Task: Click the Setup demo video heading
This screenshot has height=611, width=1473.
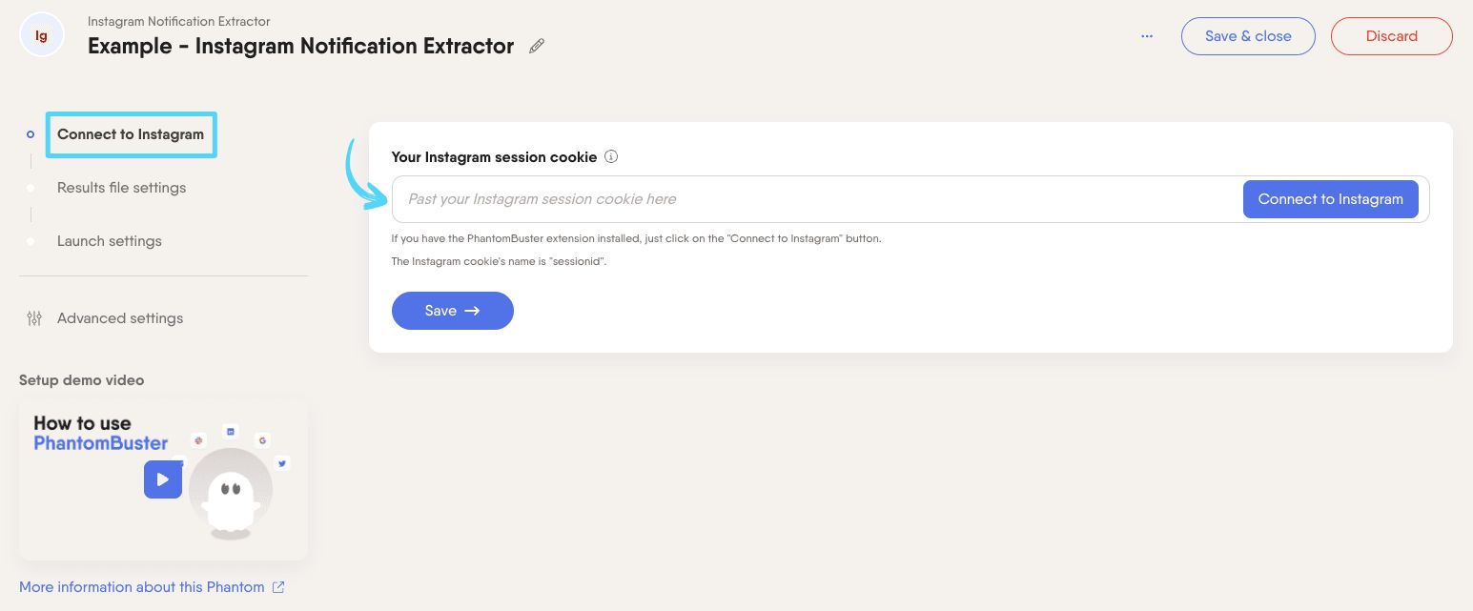Action: pos(82,379)
